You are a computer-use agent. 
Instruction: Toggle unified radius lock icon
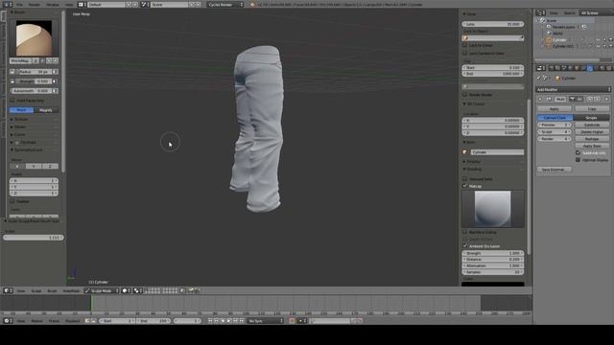12,72
